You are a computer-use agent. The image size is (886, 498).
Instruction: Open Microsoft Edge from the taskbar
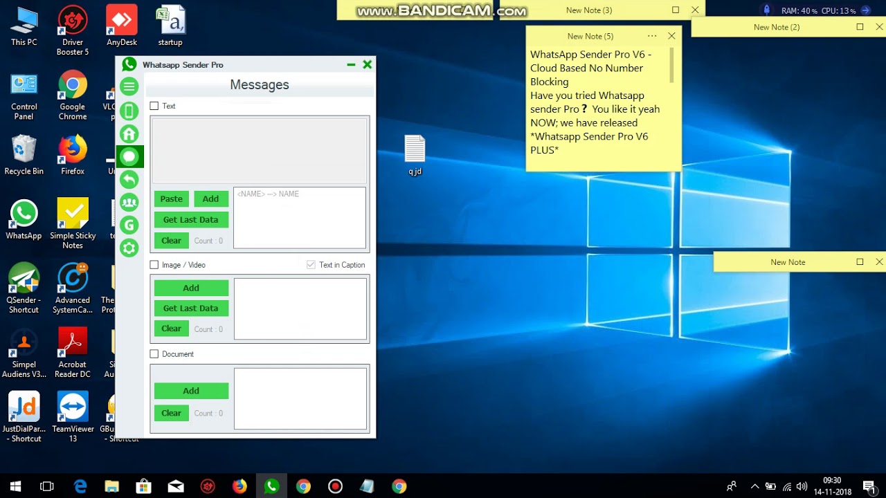click(x=80, y=486)
